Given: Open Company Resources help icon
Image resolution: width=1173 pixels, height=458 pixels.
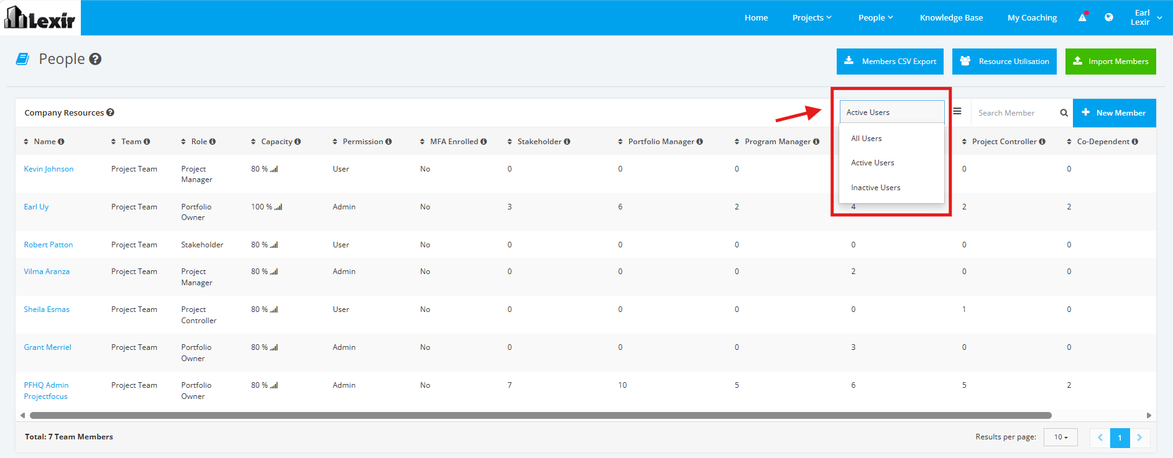Looking at the screenshot, I should click(110, 112).
